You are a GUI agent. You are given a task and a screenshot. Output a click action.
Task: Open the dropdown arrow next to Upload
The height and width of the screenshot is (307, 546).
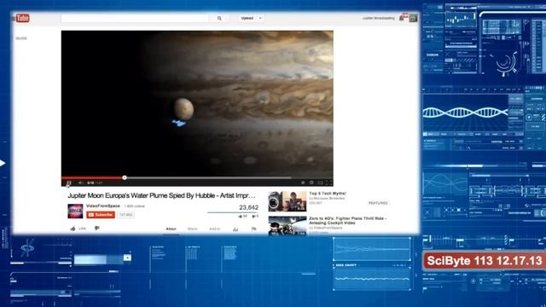pos(260,18)
